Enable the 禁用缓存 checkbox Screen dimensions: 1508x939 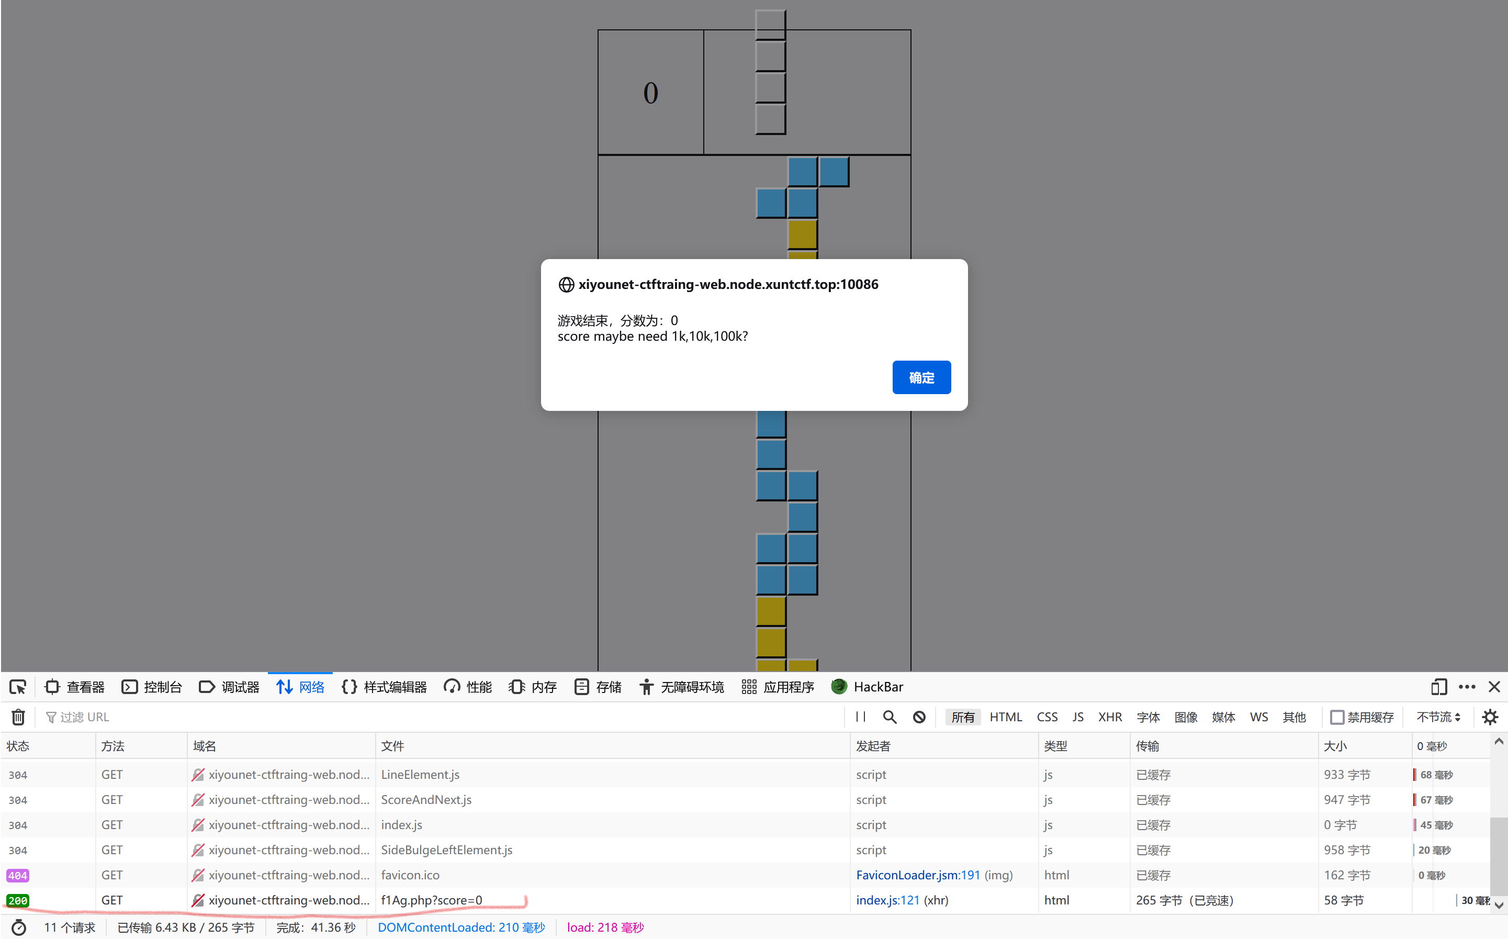(x=1337, y=717)
